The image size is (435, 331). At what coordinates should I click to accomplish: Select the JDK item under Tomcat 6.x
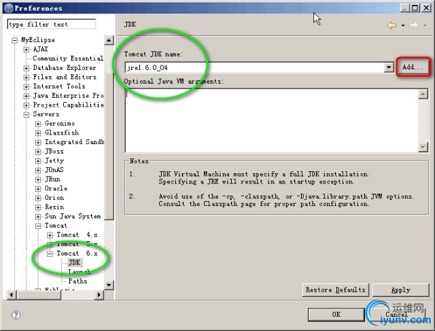(74, 262)
